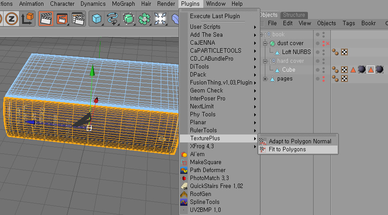The height and width of the screenshot is (215, 388).
Task: Click the Path Deformer plugin icon
Action: click(x=184, y=170)
